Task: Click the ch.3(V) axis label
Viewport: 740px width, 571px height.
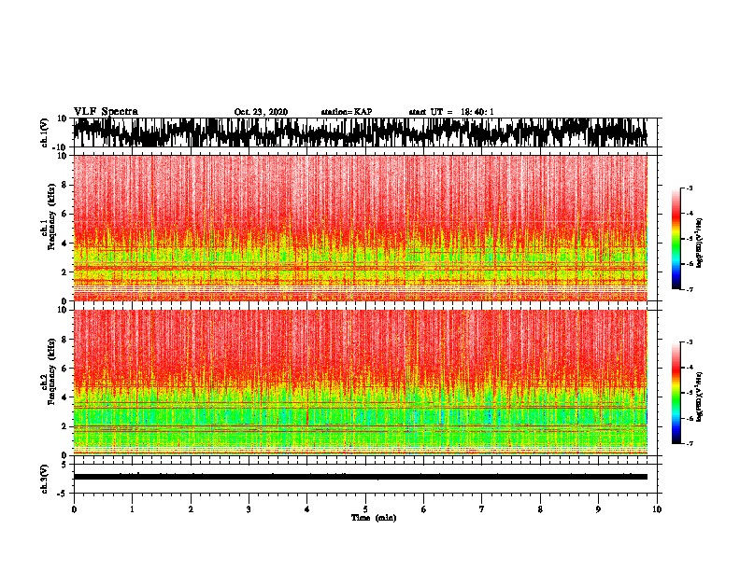Action: [x=45, y=479]
